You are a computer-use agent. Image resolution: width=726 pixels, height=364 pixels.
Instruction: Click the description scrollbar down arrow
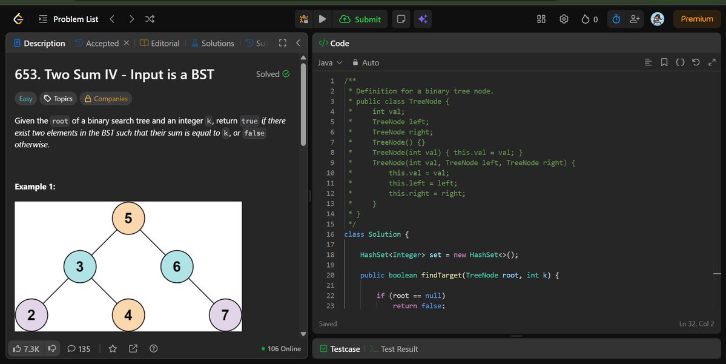303,334
